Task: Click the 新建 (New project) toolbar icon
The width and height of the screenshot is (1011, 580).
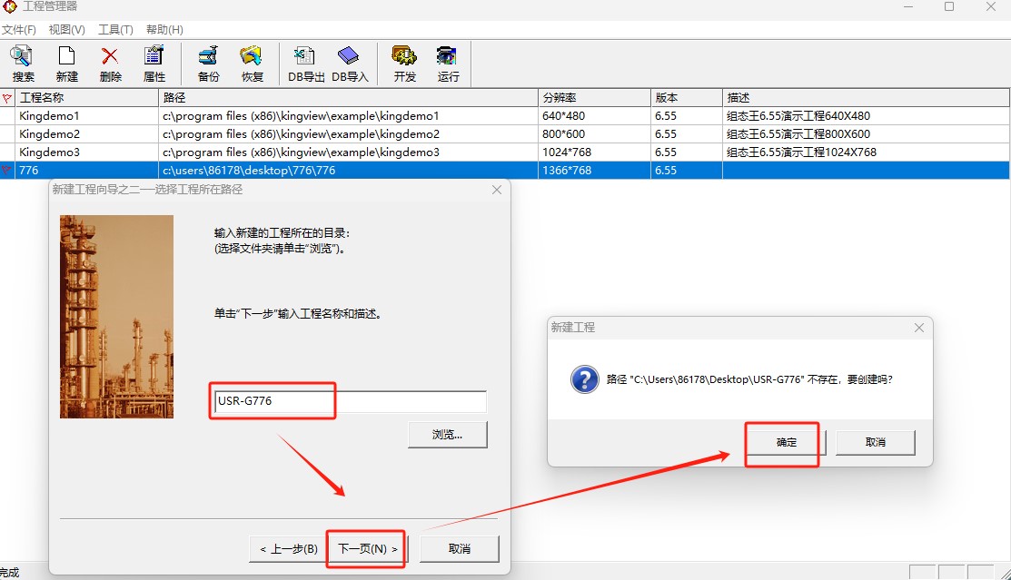Action: click(x=66, y=64)
